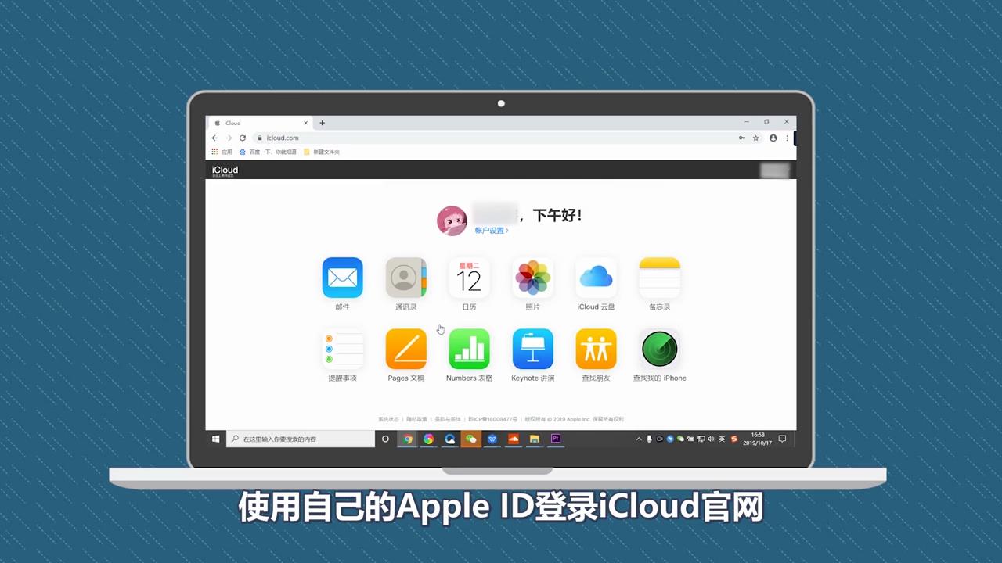Open the system status (系统状态) footer link

pyautogui.click(x=388, y=419)
